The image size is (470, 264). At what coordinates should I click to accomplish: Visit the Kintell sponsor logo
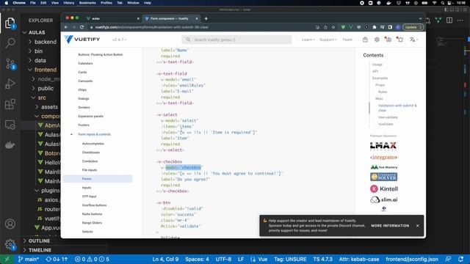[x=383, y=188]
